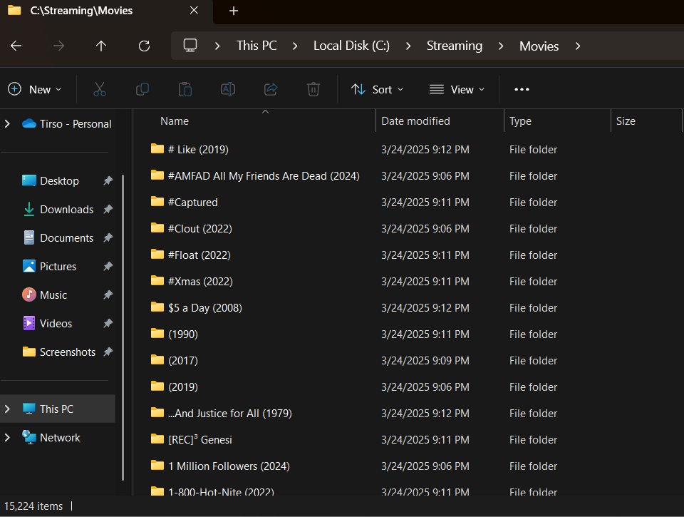684x517 pixels.
Task: Go up one directory level
Action: 101,46
